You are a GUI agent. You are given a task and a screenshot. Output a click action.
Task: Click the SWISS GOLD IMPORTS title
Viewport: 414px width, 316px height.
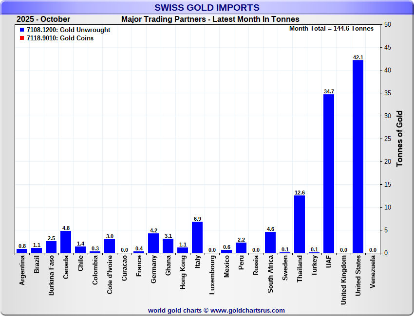point(207,8)
